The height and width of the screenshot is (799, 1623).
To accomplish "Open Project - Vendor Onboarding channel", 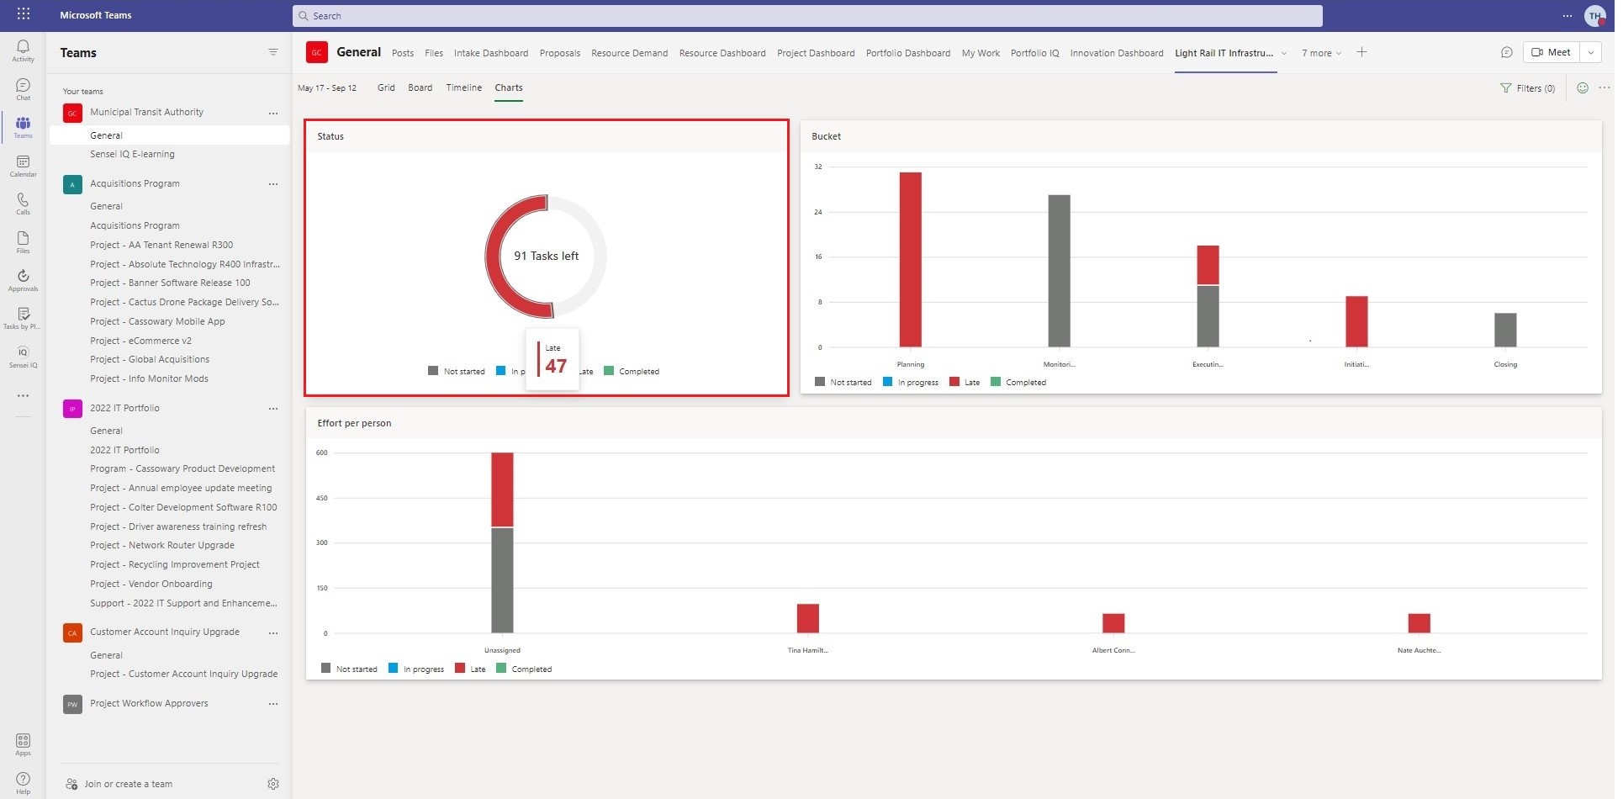I will tap(152, 585).
